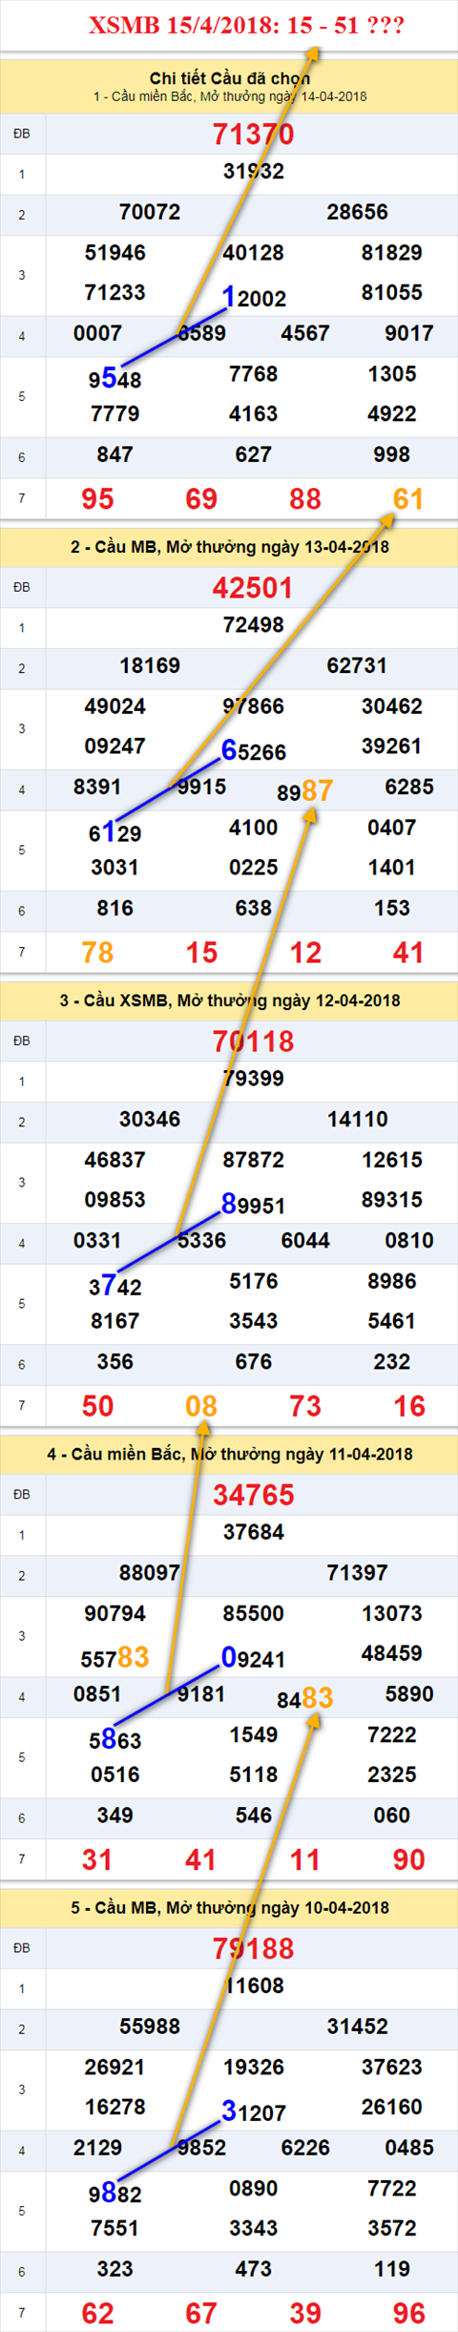Click the XSMB 15/4/2018 title heading
Viewport: 458px width, 2332px height.
click(247, 26)
